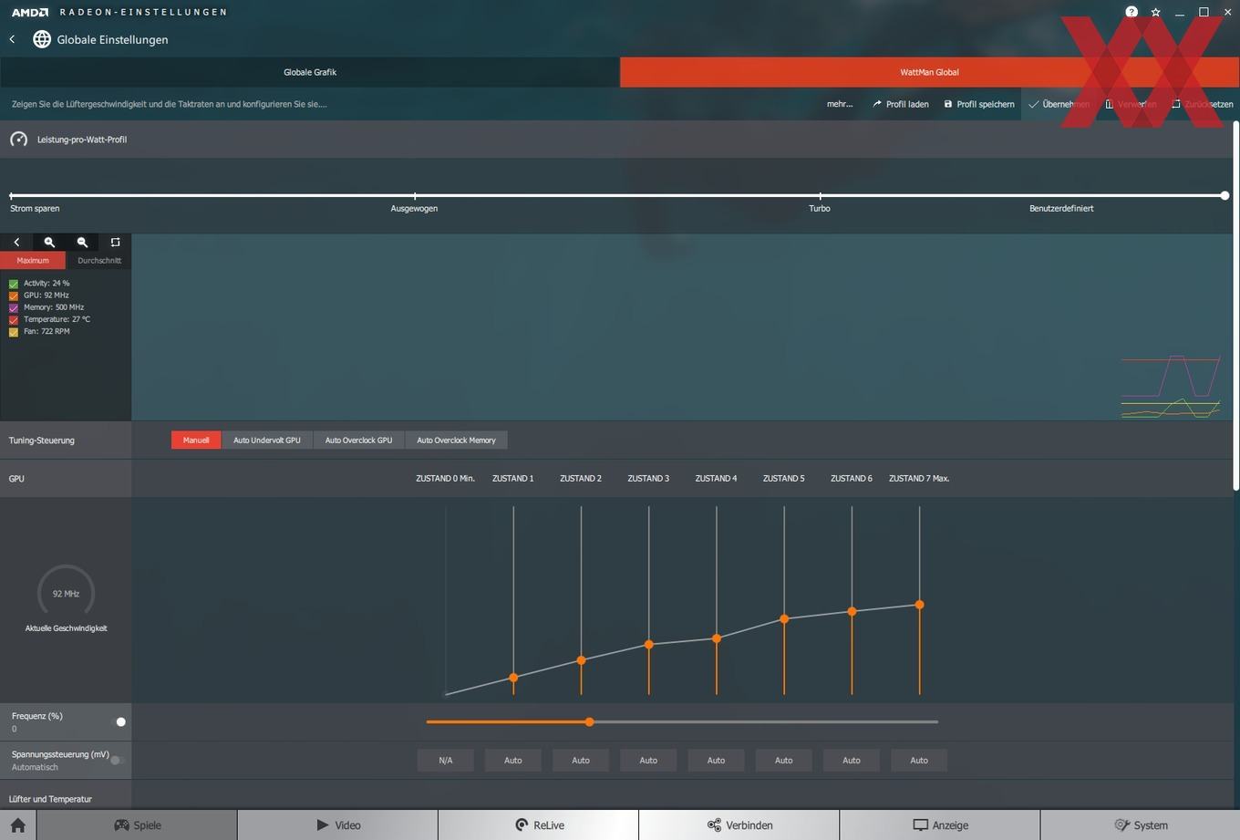Click the vertical scrollbar on the right
1240x840 pixels.
pyautogui.click(x=1235, y=306)
